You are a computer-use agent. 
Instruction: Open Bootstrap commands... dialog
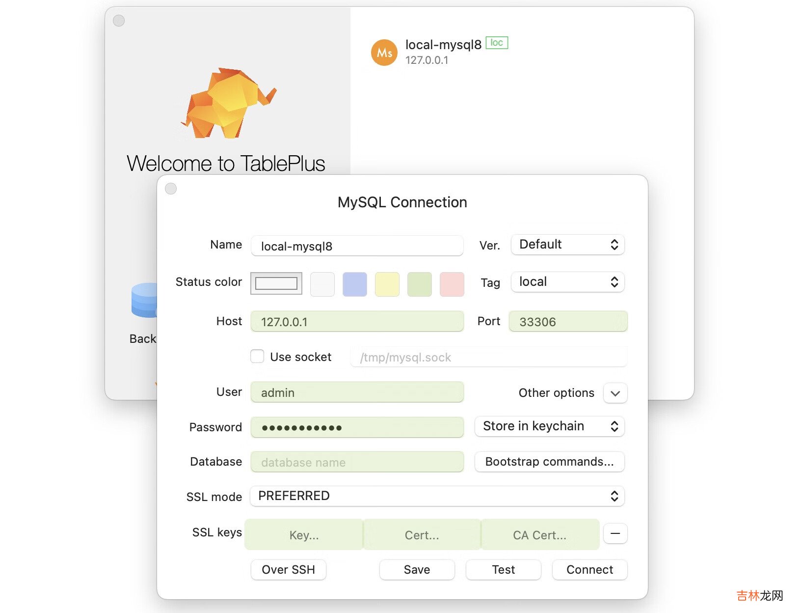point(549,462)
